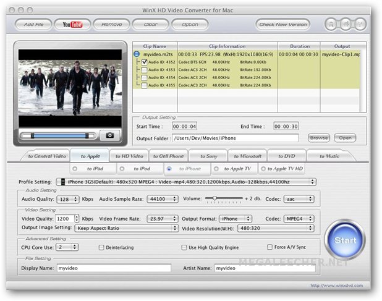Switch to the to HD Video tab

point(129,156)
